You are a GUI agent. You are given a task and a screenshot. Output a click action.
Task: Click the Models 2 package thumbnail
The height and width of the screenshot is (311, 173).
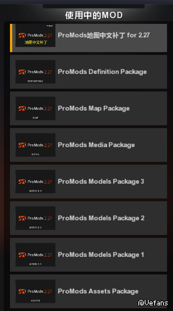(x=35, y=218)
